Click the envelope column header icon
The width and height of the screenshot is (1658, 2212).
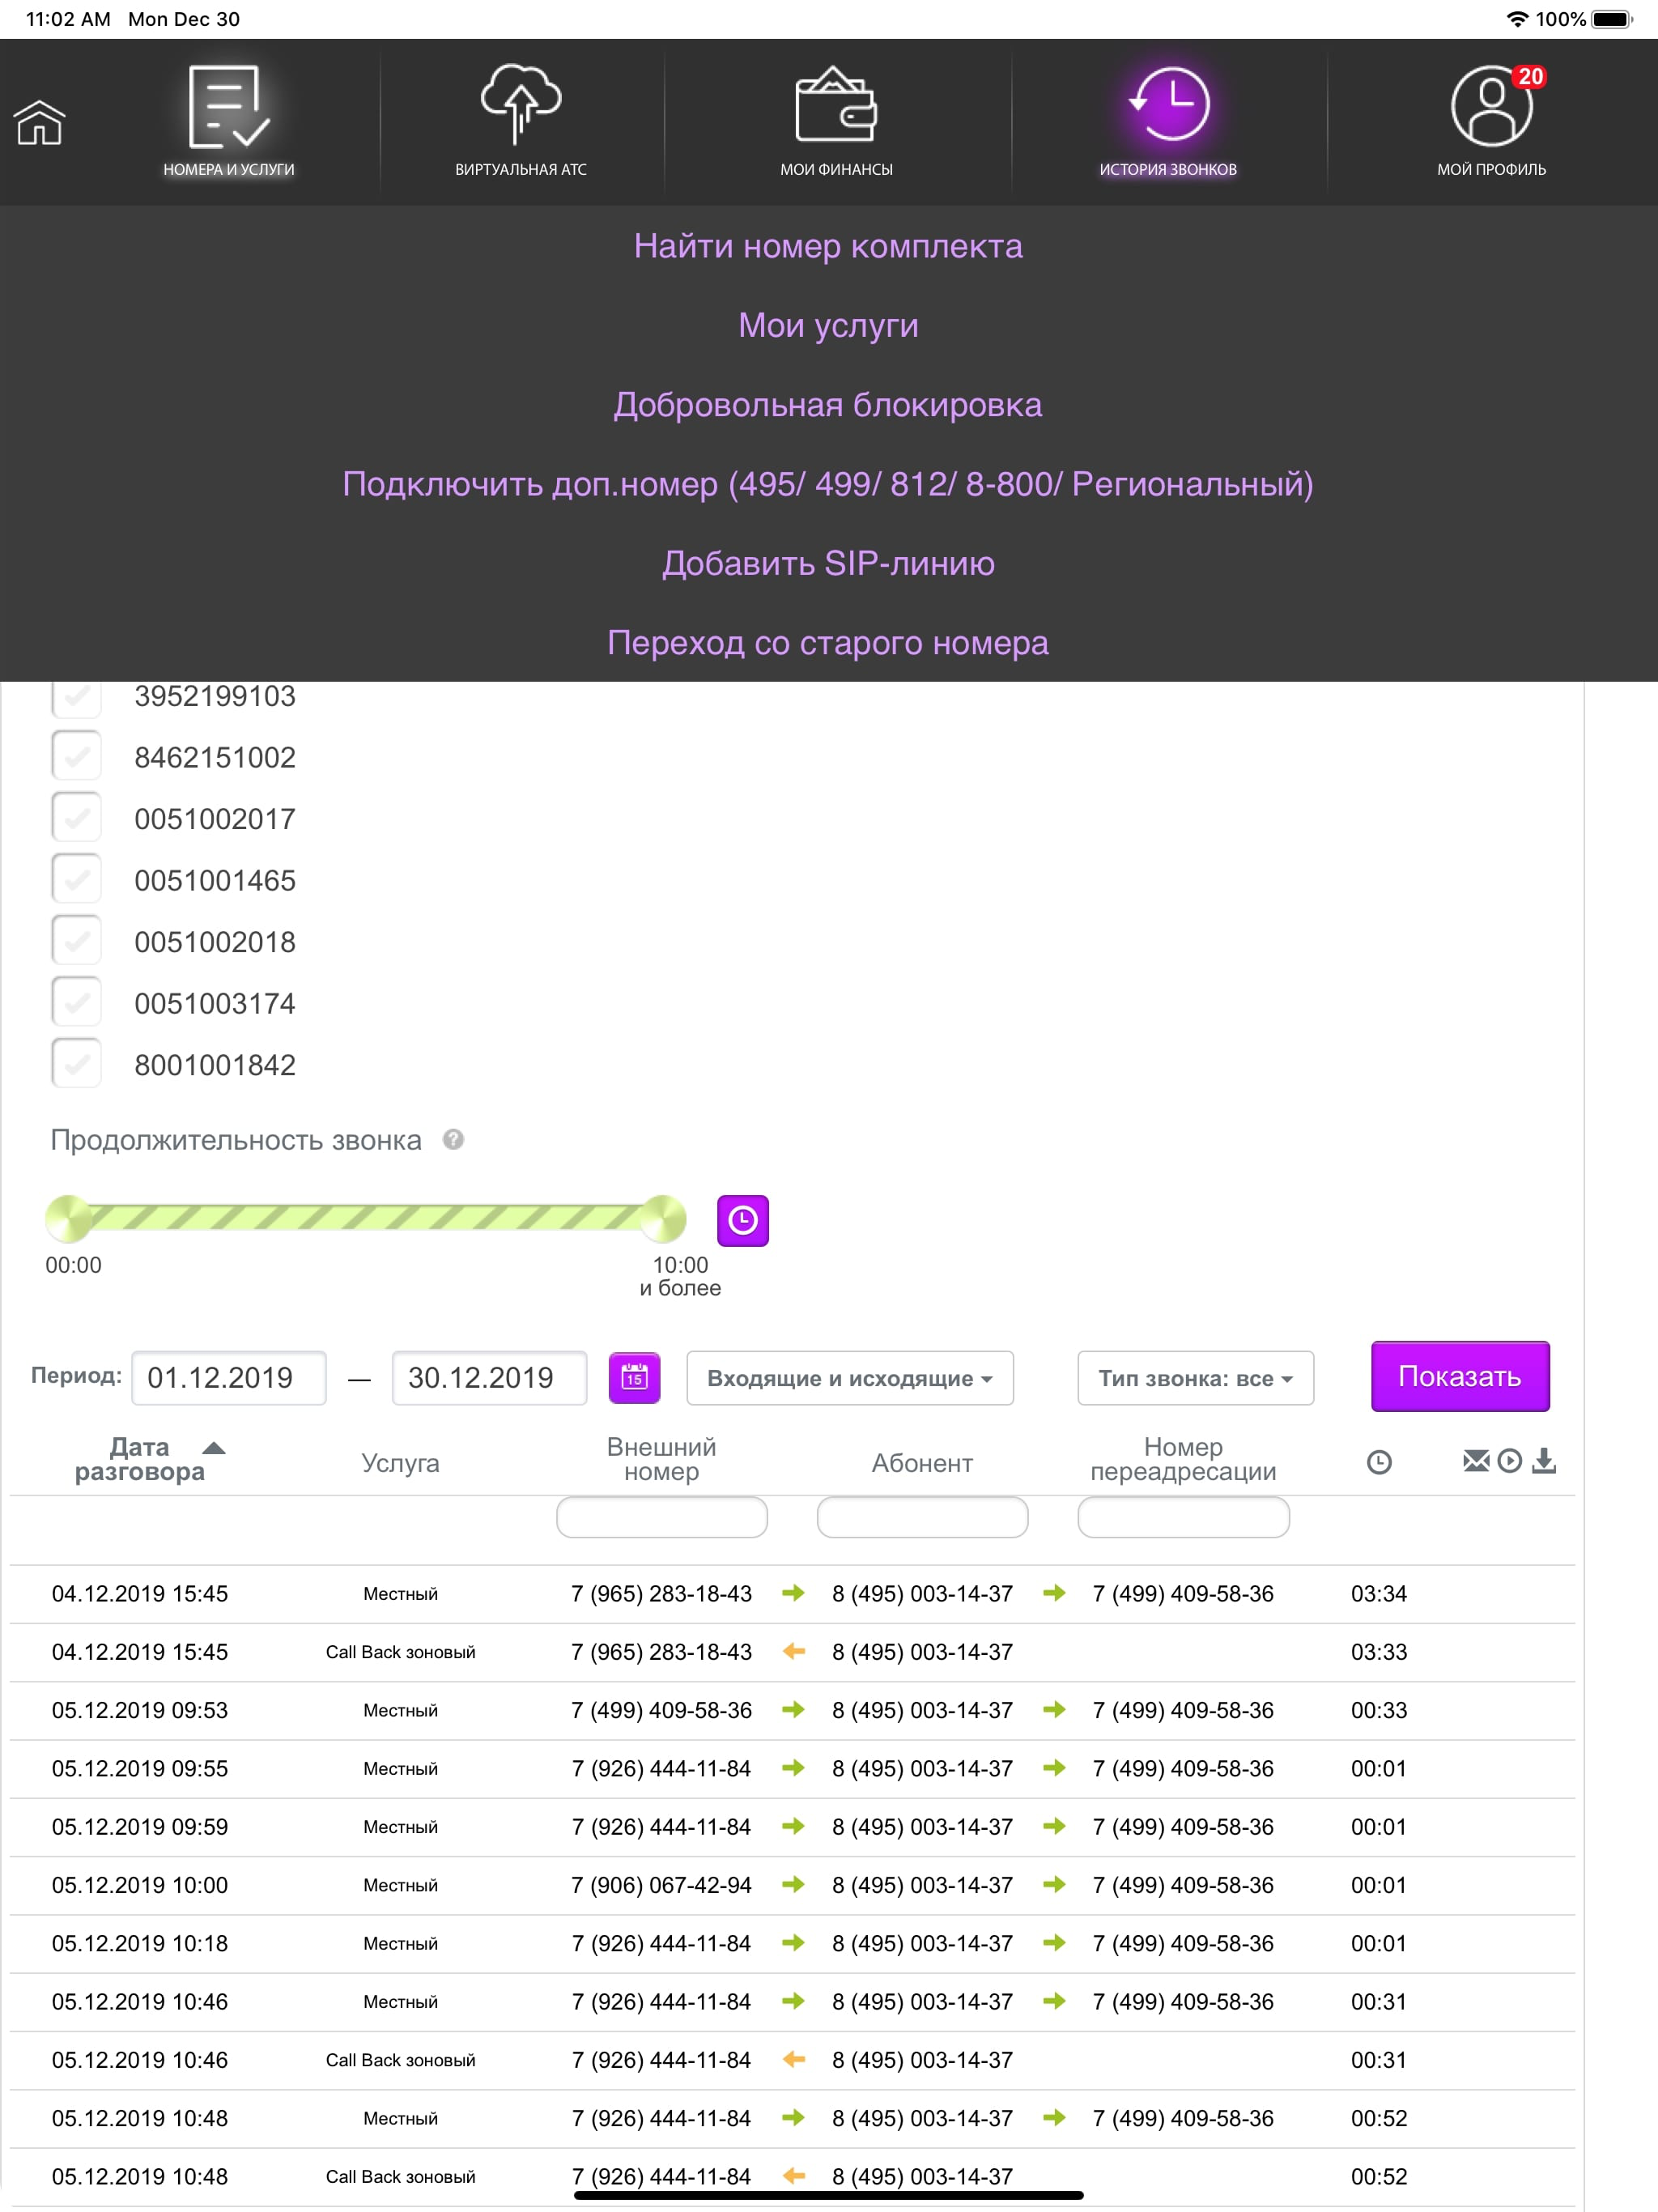1476,1461
